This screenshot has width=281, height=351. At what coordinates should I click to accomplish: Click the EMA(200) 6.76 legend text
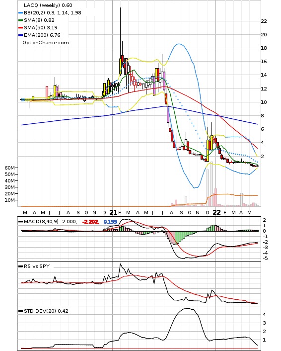click(42, 35)
